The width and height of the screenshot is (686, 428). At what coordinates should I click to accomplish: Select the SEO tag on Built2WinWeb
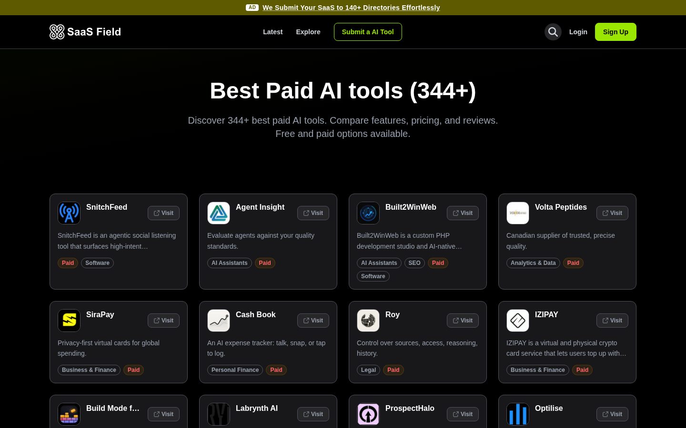pos(414,263)
